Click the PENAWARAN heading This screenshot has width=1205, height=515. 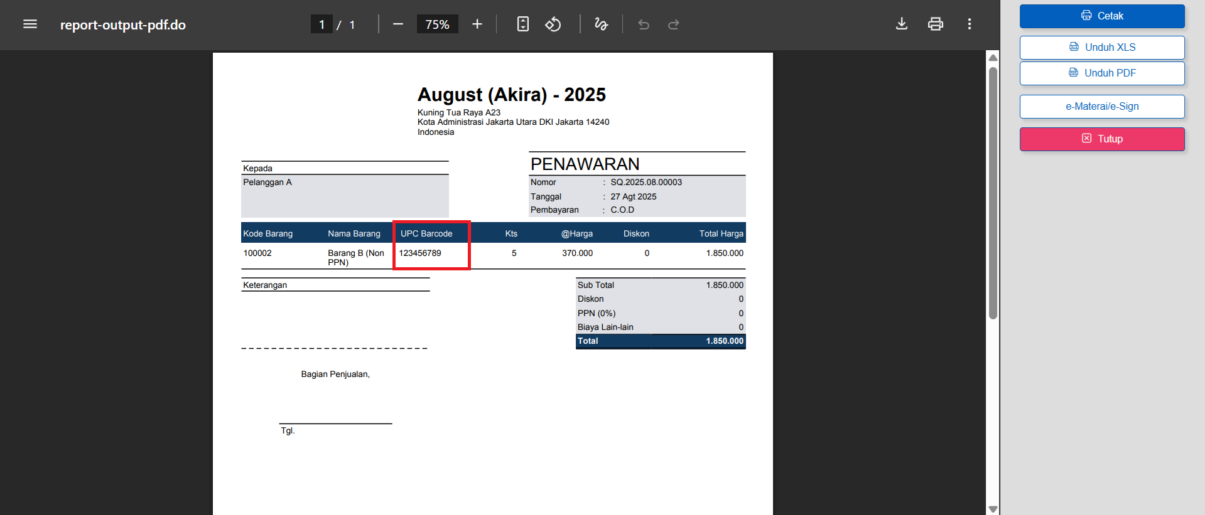(x=585, y=164)
